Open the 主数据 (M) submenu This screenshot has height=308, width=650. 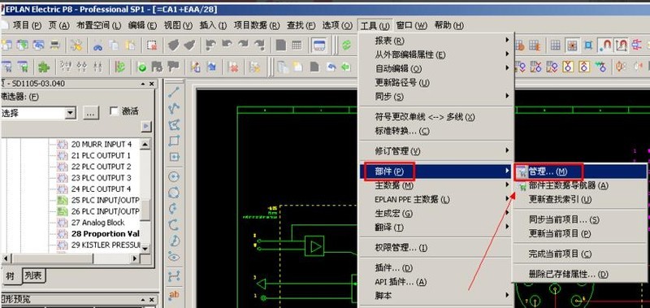(436, 185)
